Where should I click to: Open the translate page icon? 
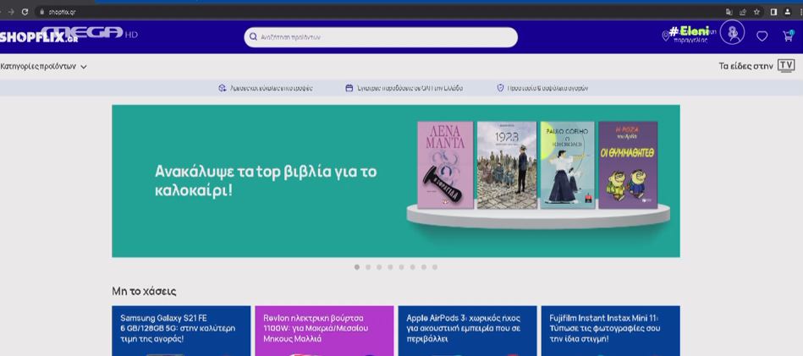(x=729, y=12)
